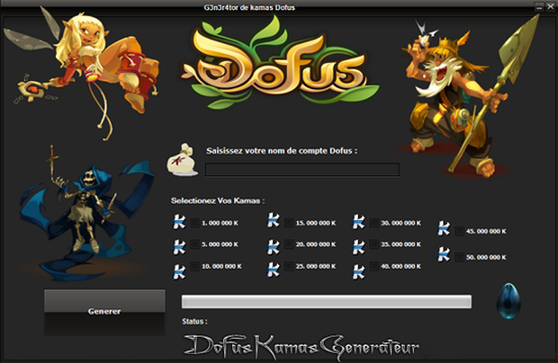Check the 30.000 000 K kamas checkbox
558x363 pixels.
[x=374, y=223]
